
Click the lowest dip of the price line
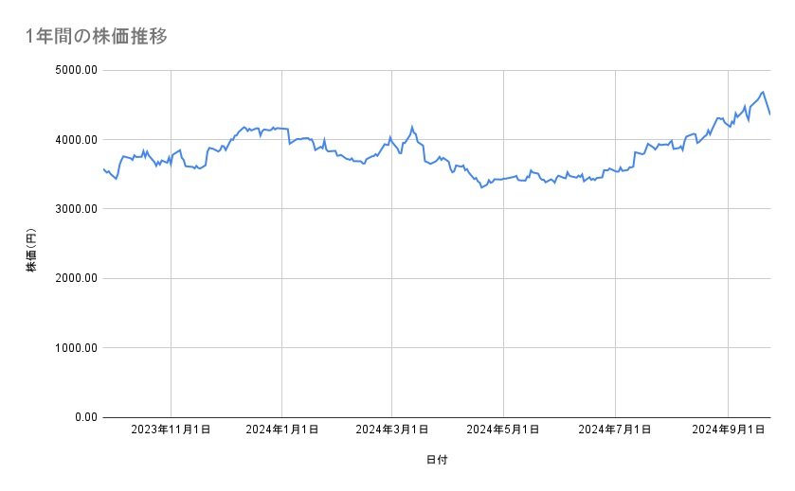481,187
